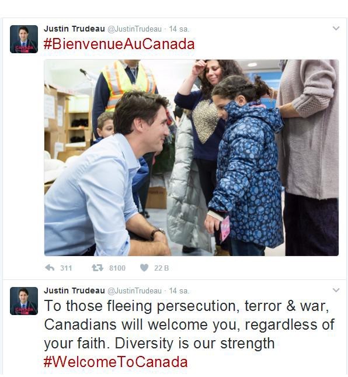Open Justin Trudeau name on first tweet
Screen dimensions: 348x377
click(x=74, y=29)
